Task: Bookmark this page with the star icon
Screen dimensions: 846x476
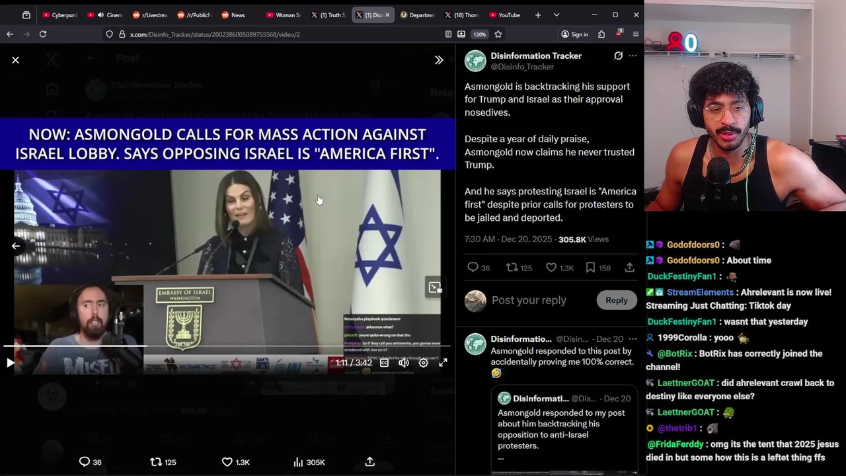Action: click(x=498, y=34)
